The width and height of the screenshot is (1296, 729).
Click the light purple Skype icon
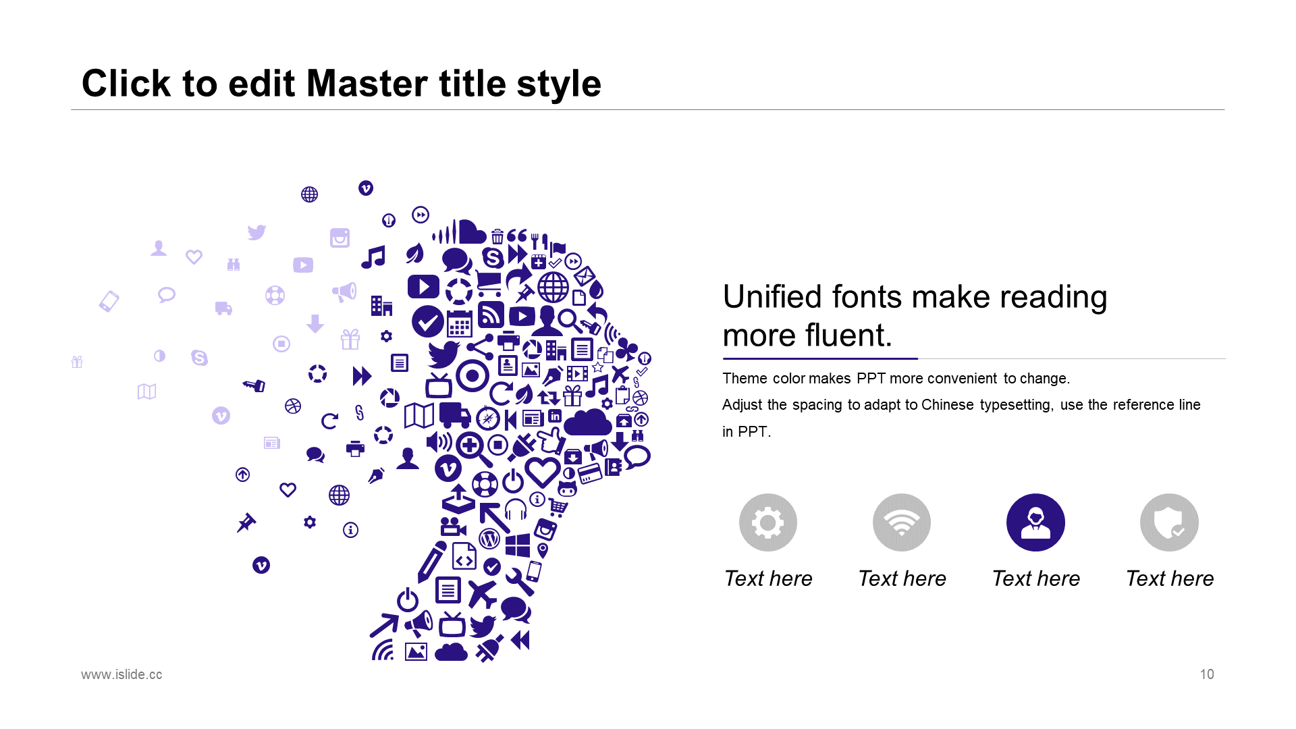point(199,357)
